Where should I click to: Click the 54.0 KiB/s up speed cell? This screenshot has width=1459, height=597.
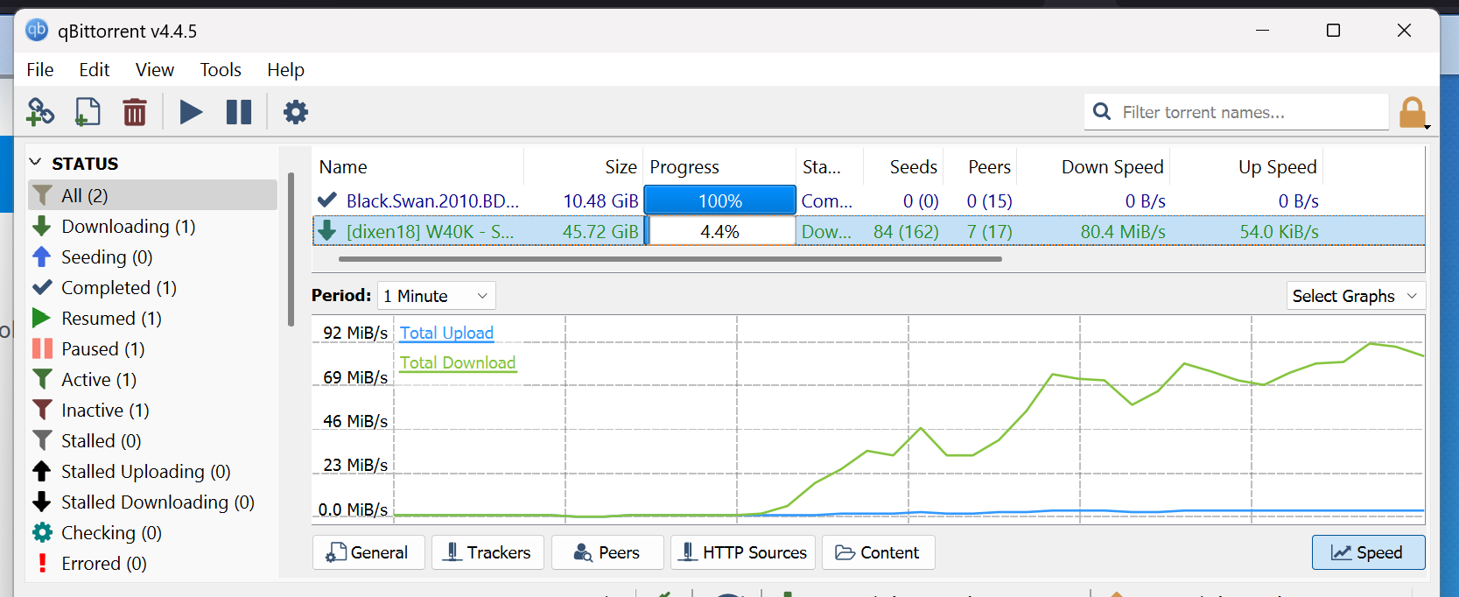1279,231
